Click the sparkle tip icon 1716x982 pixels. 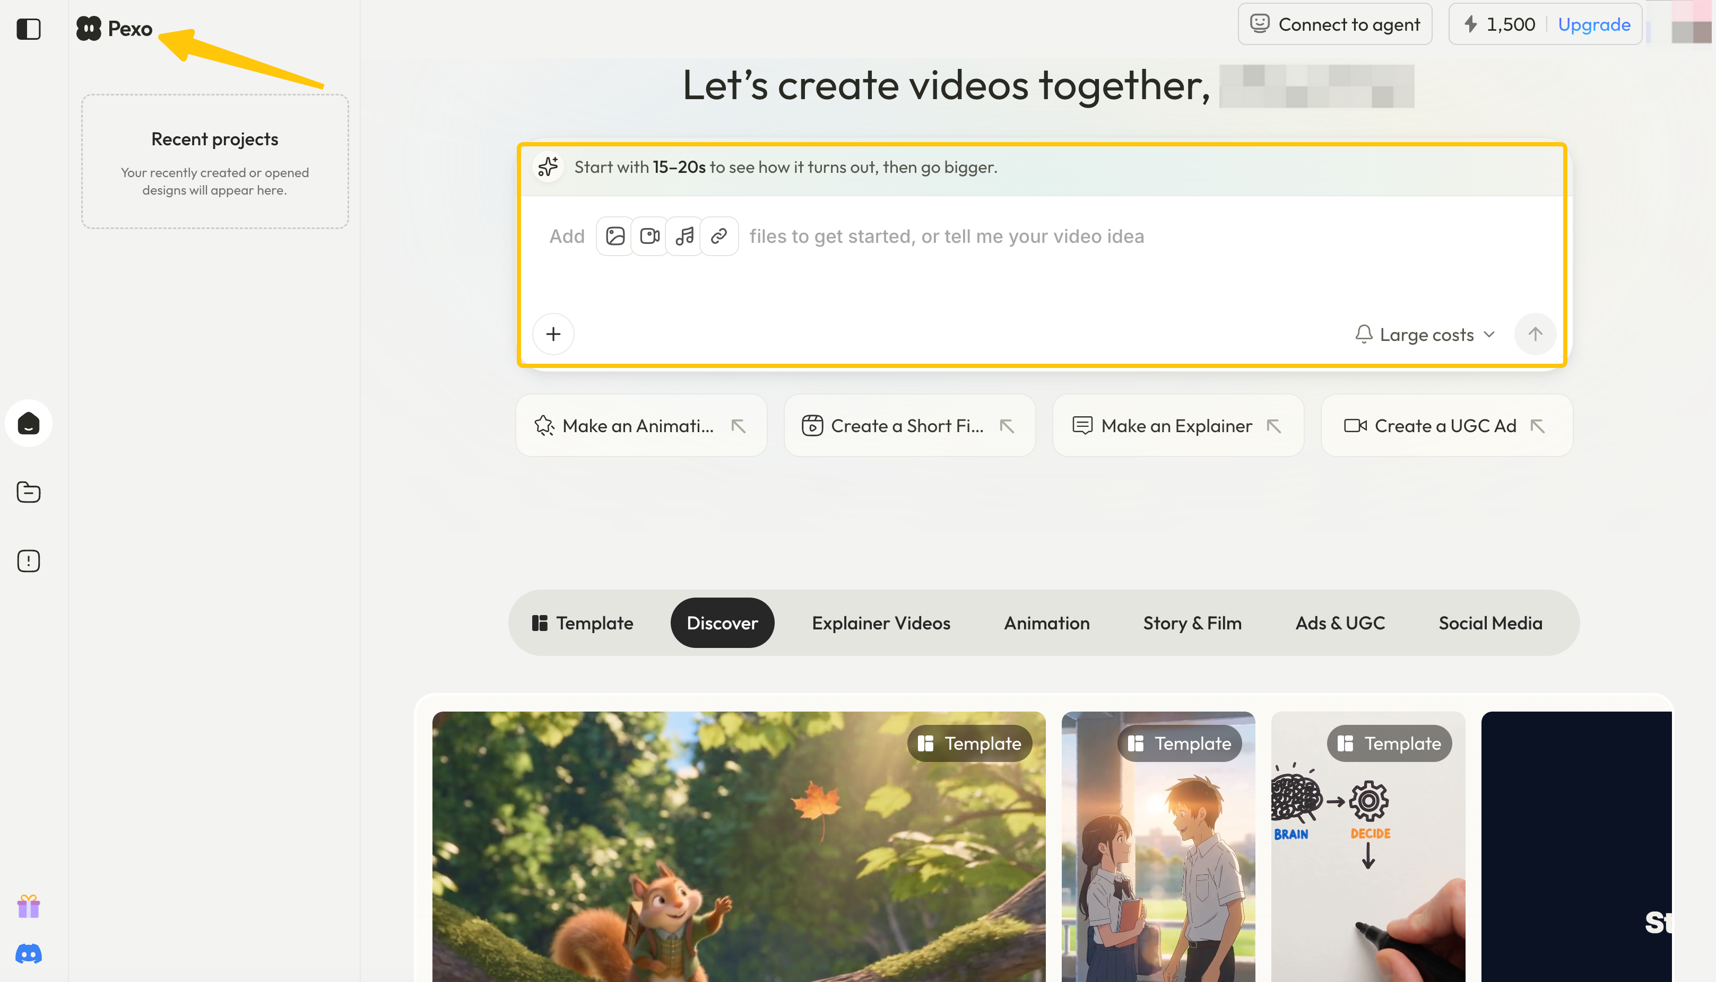548,166
